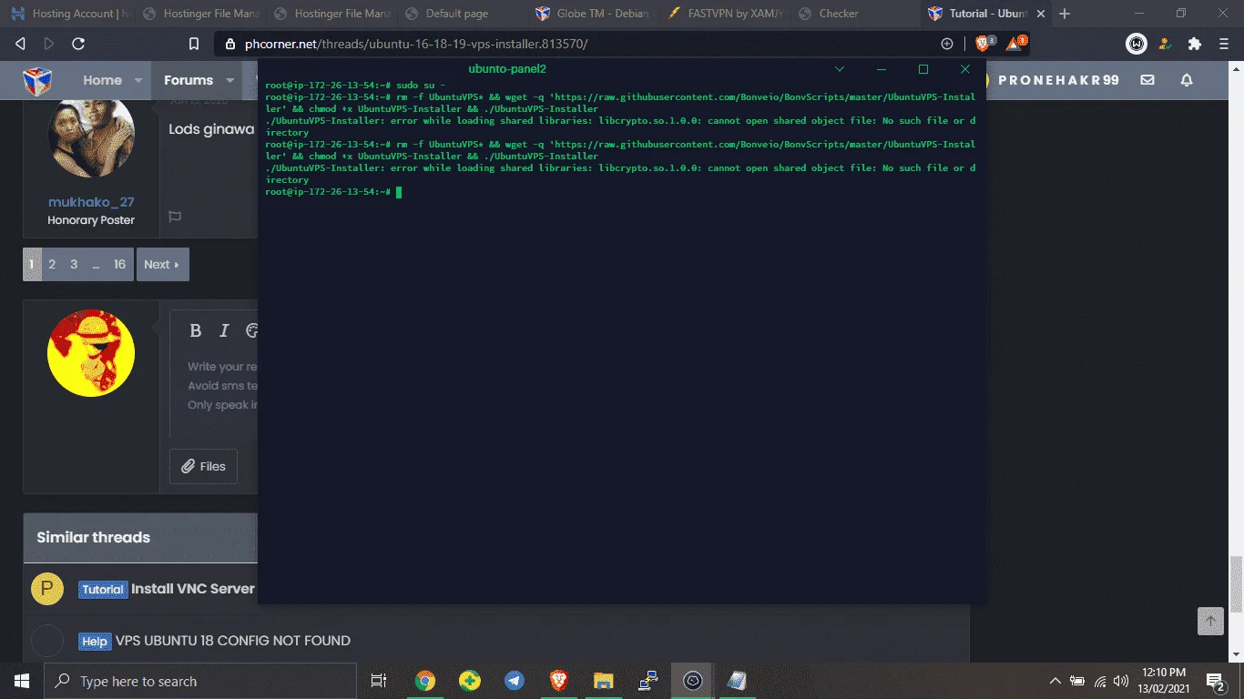Switch to Hosting Account tab
This screenshot has height=699, width=1244.
pos(71,14)
